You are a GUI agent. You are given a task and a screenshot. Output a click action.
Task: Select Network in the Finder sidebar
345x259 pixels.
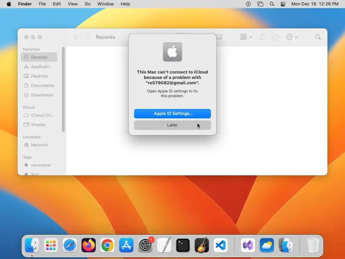point(39,145)
